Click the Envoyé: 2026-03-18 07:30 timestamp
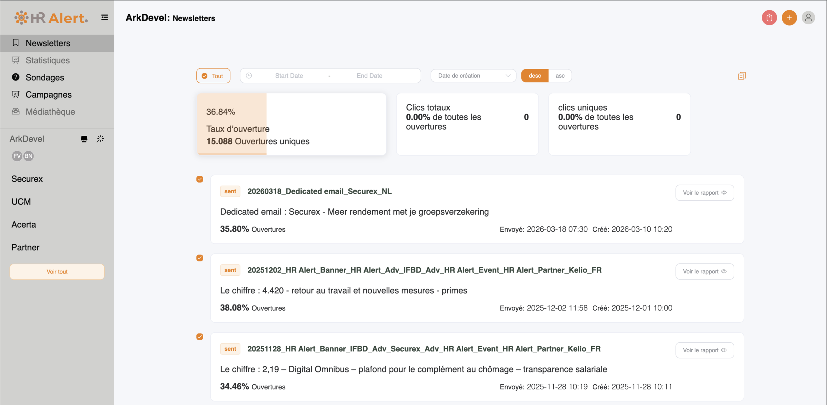The image size is (827, 405). tap(544, 229)
